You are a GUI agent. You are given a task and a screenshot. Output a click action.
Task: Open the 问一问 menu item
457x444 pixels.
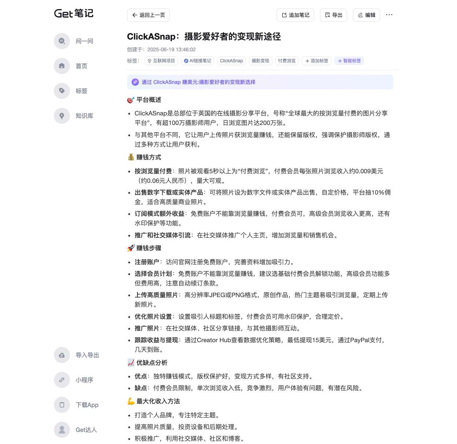click(84, 41)
